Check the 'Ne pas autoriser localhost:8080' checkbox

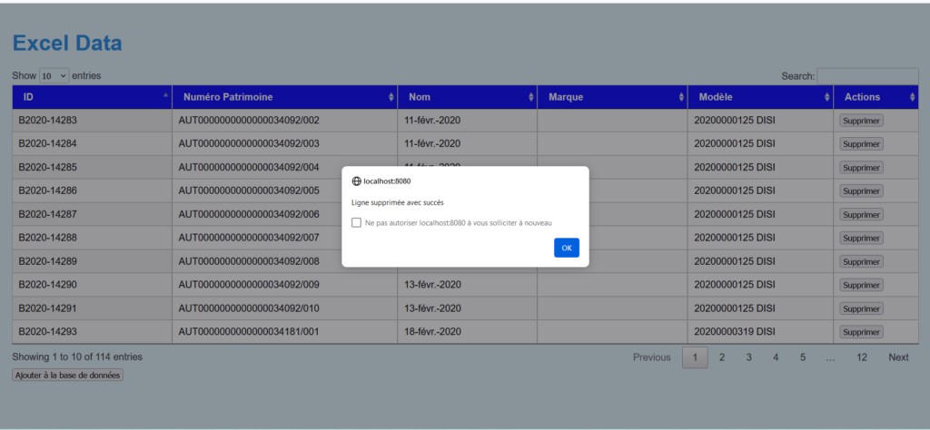point(356,222)
